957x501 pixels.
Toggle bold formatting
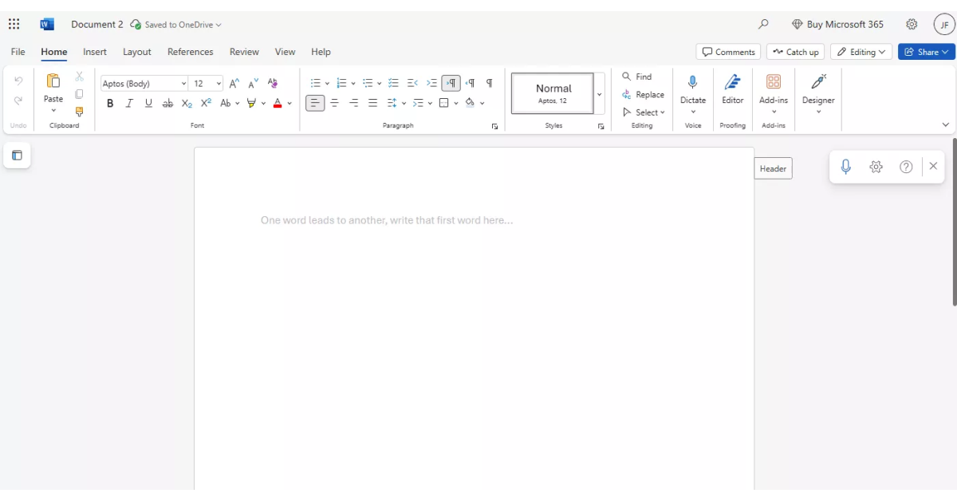click(x=110, y=102)
